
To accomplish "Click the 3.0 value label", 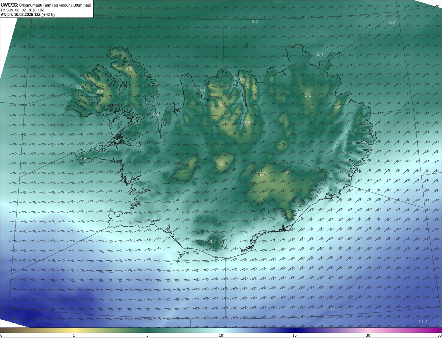I will (x=221, y=163).
